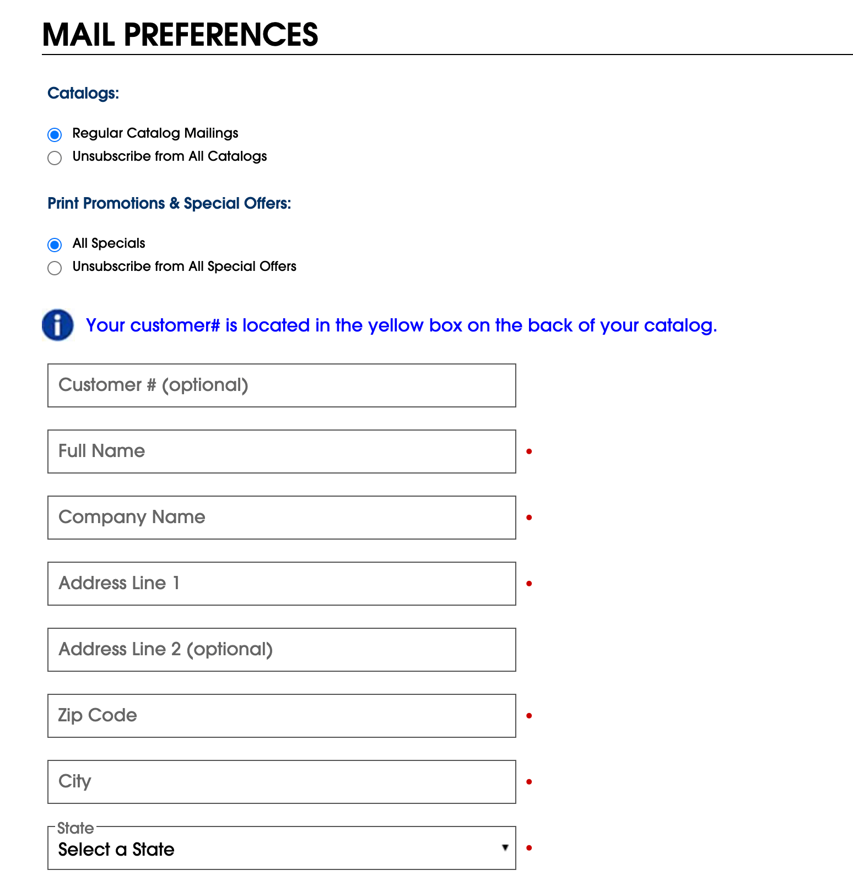
Task: Click the Address Line 1 field
Action: [x=282, y=584]
